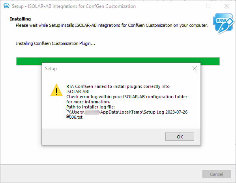Click the disabled maximize button

(x=208, y=6)
